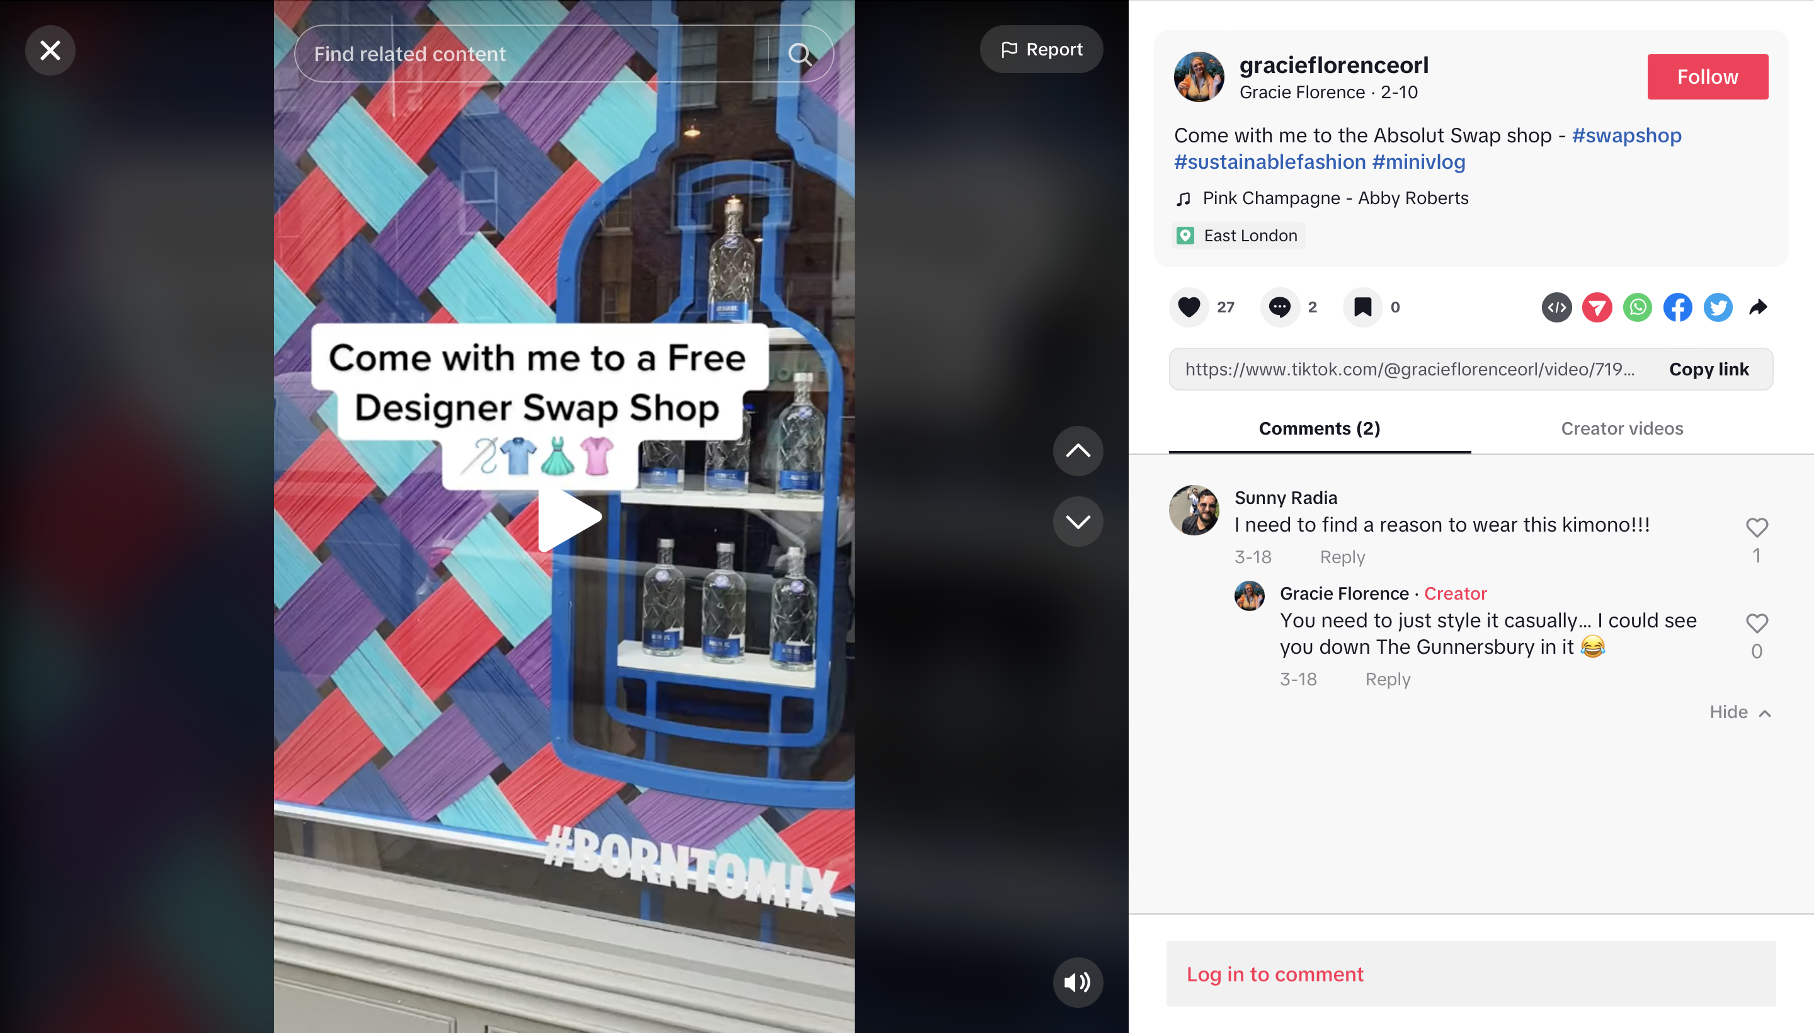Go to the previous video with up chevron

(1078, 450)
